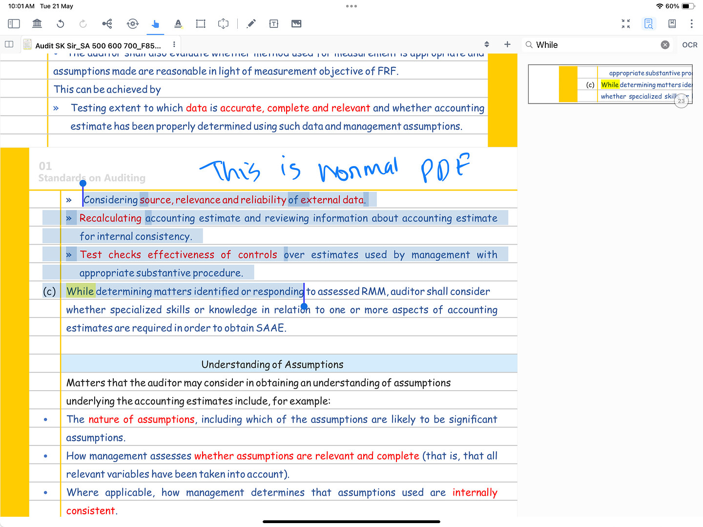Undo the last action
Screen dimensions: 703x527
click(x=60, y=23)
